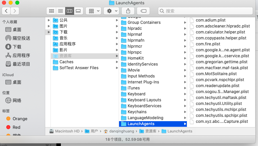Expand disclosure triangle left of 下载
Viewport: 258px width, 146px height.
tap(49, 32)
